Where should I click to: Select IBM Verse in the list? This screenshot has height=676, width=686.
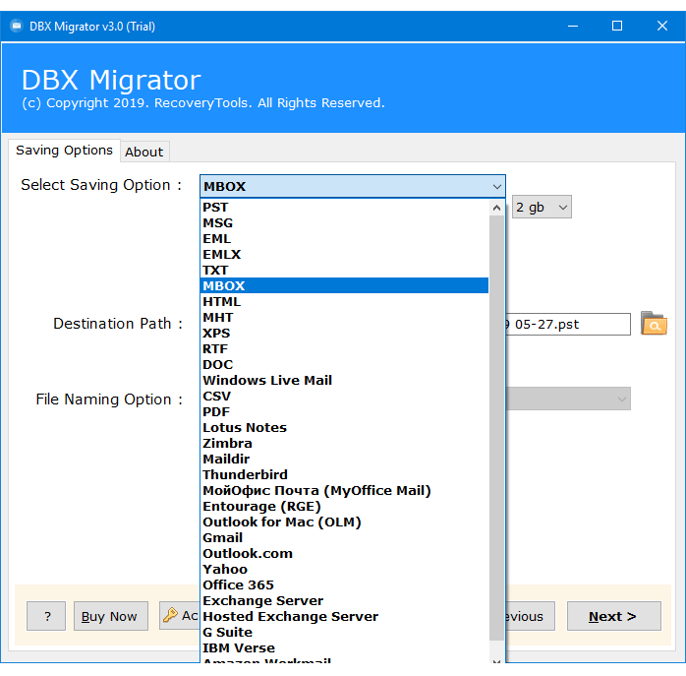coord(344,648)
